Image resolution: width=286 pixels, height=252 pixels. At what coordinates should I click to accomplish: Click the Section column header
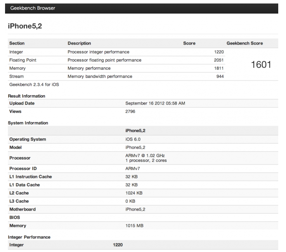(17, 43)
